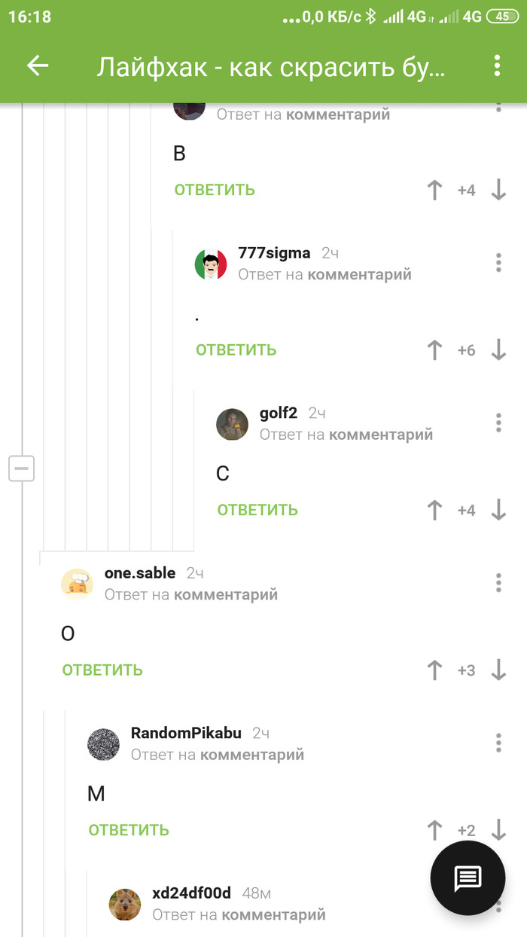The height and width of the screenshot is (937, 527).
Task: Upvote golf2's comment
Action: [x=434, y=510]
